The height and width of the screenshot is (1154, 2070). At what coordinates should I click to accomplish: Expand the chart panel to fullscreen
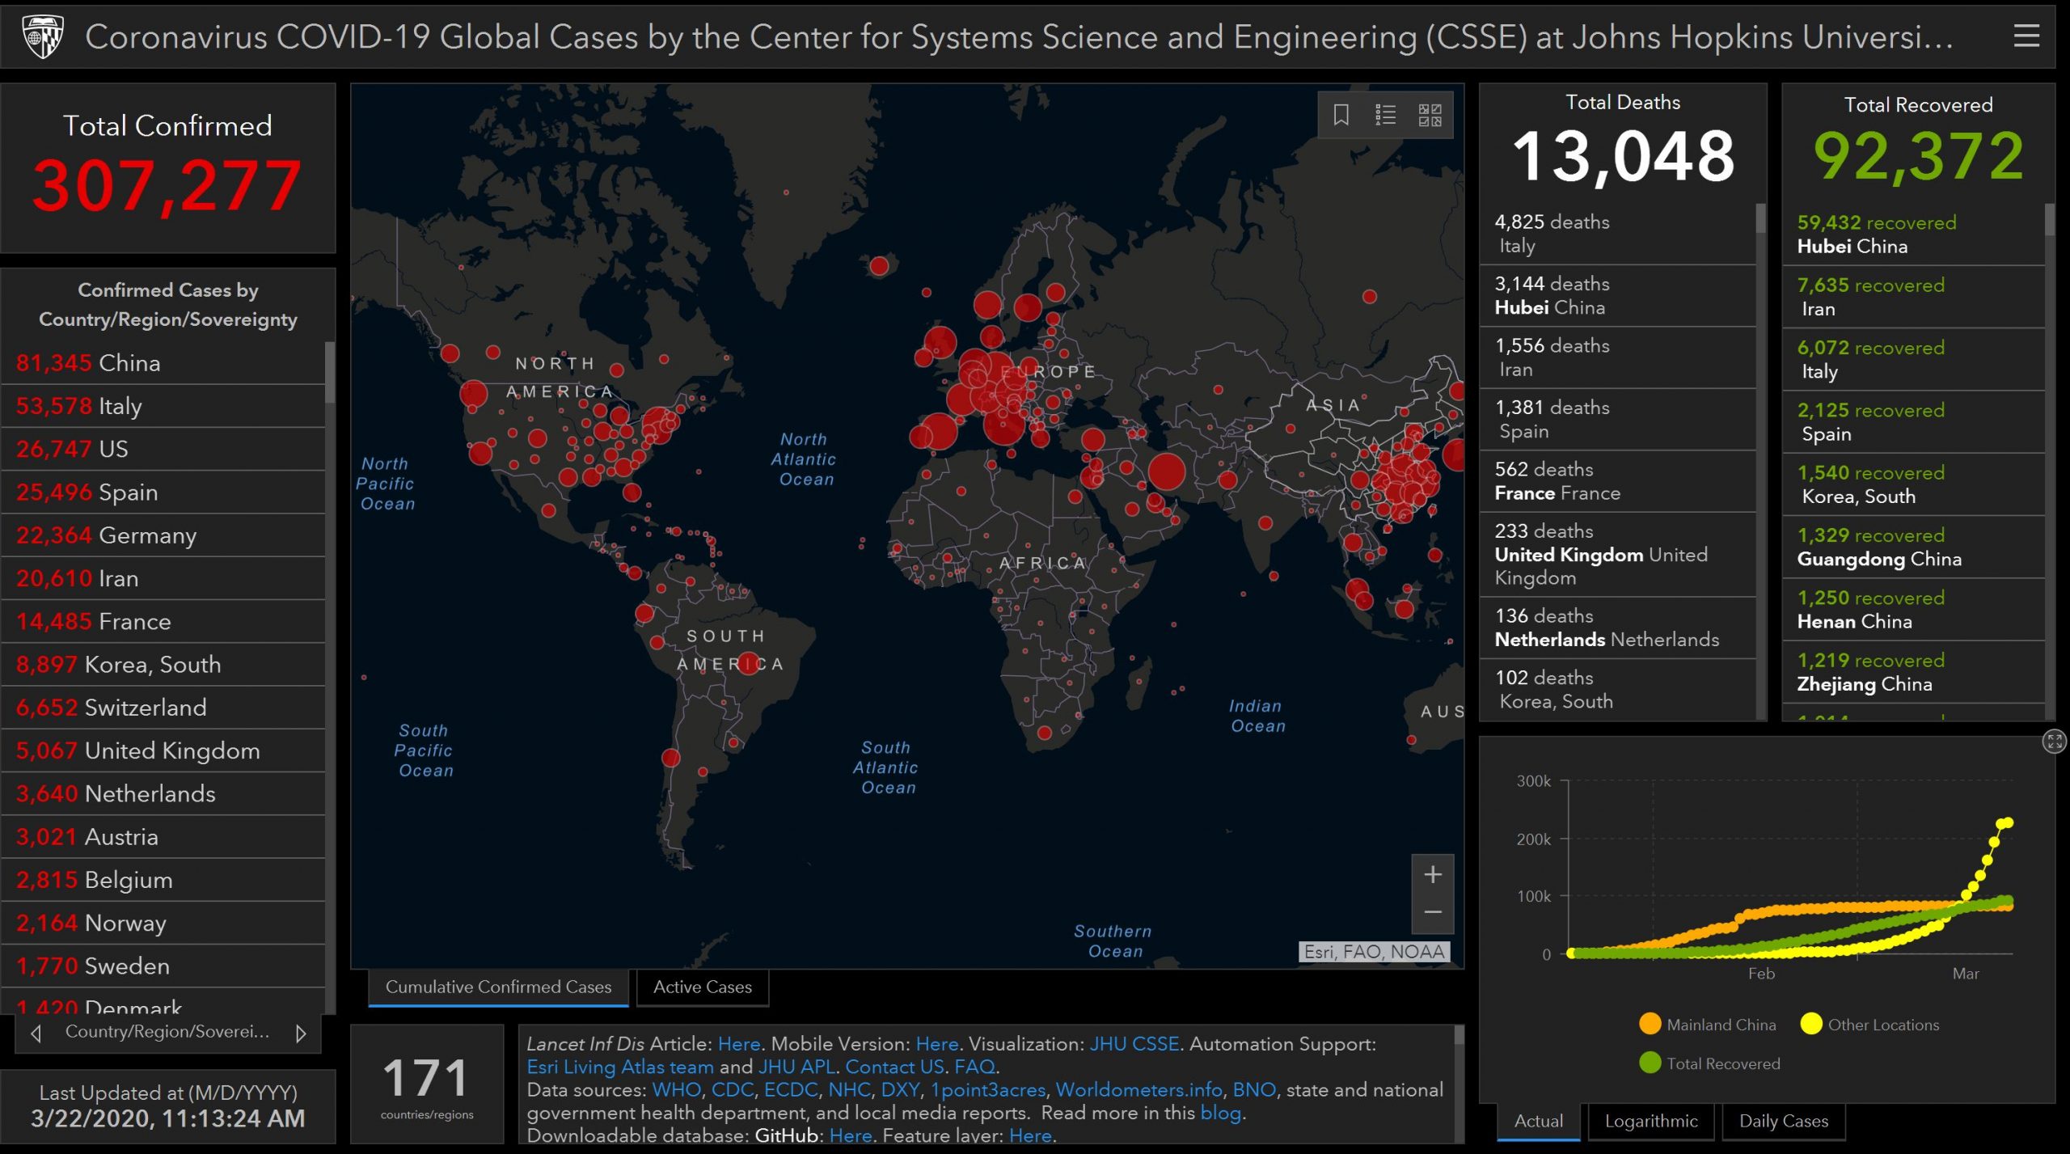point(2054,741)
